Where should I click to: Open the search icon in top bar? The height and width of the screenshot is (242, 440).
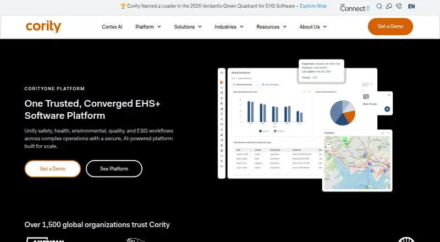click(379, 6)
